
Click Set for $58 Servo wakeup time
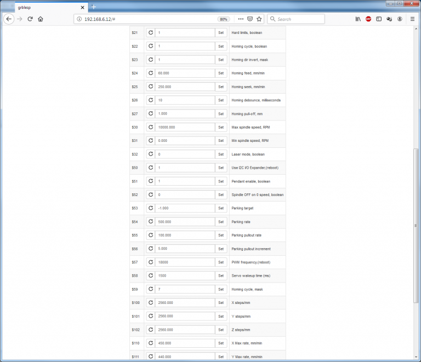pyautogui.click(x=221, y=275)
